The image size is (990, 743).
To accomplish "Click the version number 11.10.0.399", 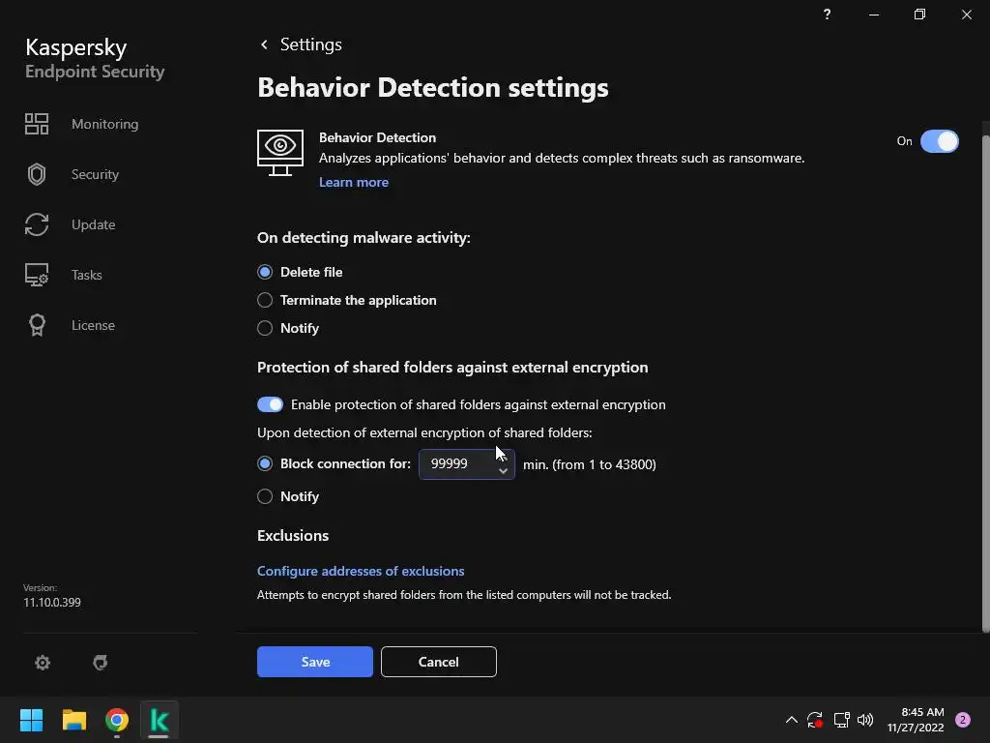I will [x=52, y=602].
